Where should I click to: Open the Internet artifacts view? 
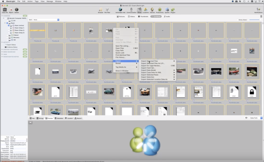(152, 9)
